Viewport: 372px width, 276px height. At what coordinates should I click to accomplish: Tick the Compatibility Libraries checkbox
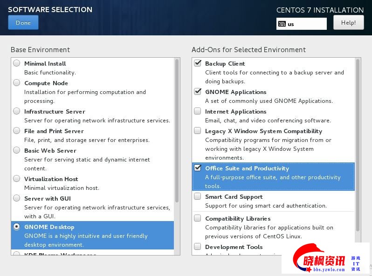tap(198, 218)
